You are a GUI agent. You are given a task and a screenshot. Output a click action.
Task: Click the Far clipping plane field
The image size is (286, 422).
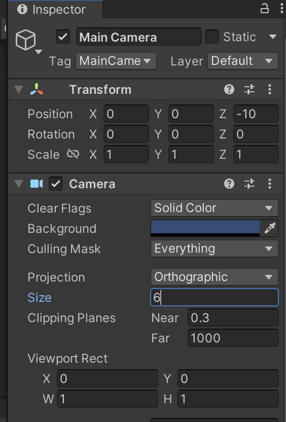233,338
